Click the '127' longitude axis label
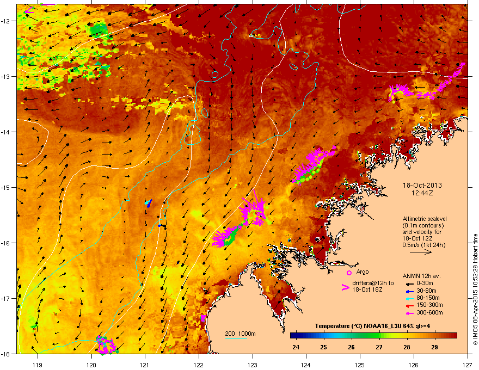This screenshot has height=370, width=479. point(468,365)
